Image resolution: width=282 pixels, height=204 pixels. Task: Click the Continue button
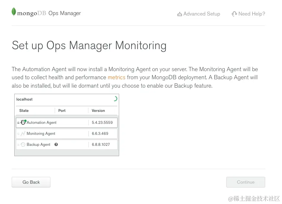coord(246,182)
